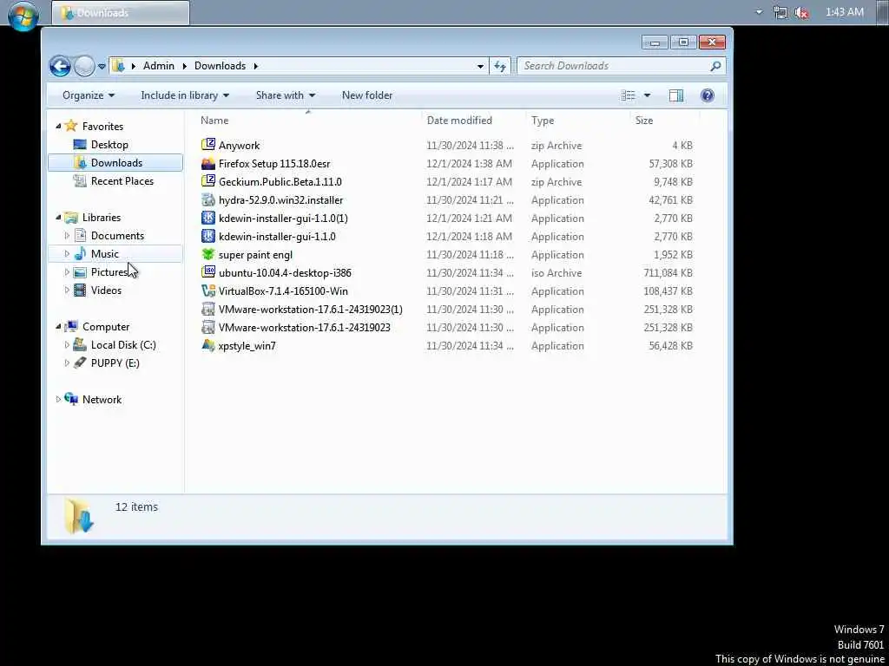This screenshot has height=666, width=889.
Task: Open recent pages dropdown arrow
Action: [102, 66]
